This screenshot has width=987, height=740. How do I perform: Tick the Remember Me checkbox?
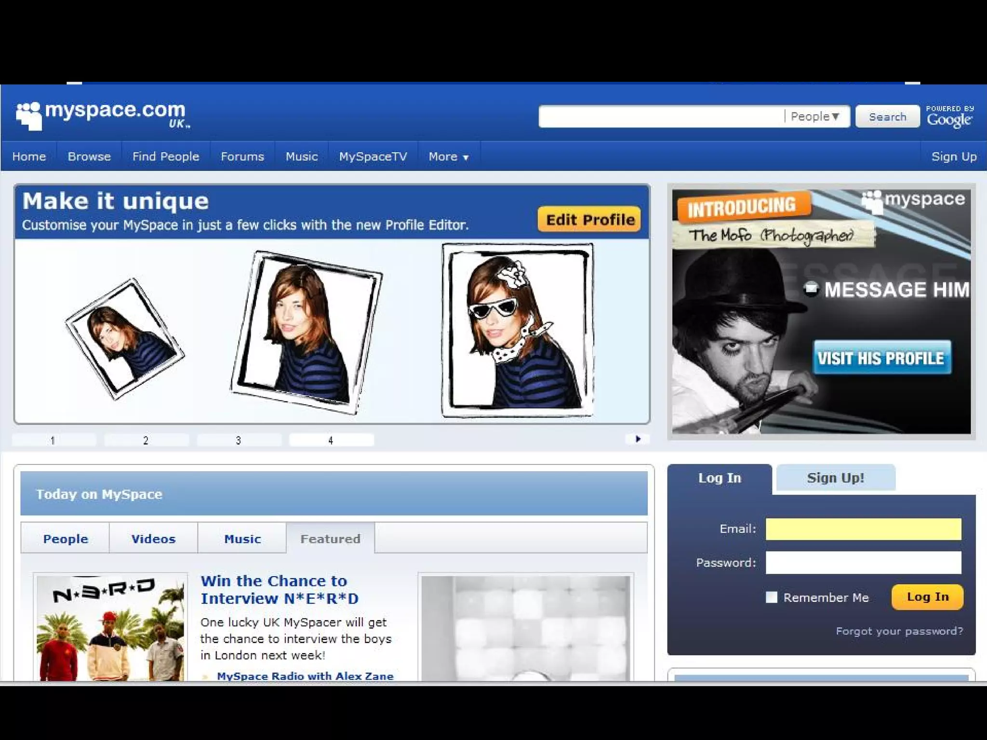click(772, 597)
